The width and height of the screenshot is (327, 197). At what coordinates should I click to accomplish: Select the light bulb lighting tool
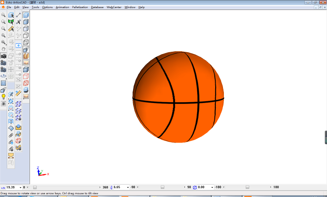4,97
